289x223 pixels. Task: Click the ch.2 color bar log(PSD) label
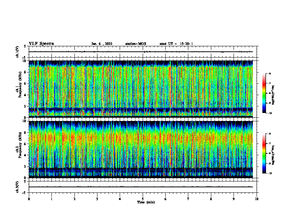pyautogui.click(x=273, y=155)
